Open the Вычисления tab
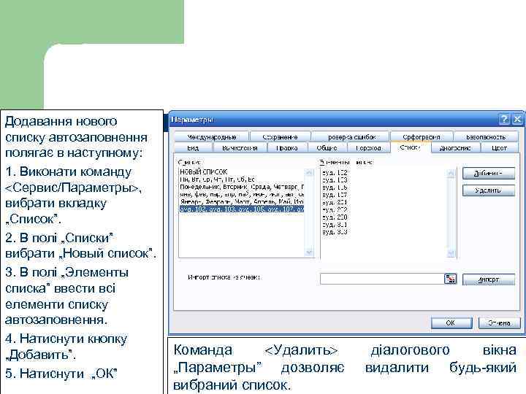 coord(240,147)
